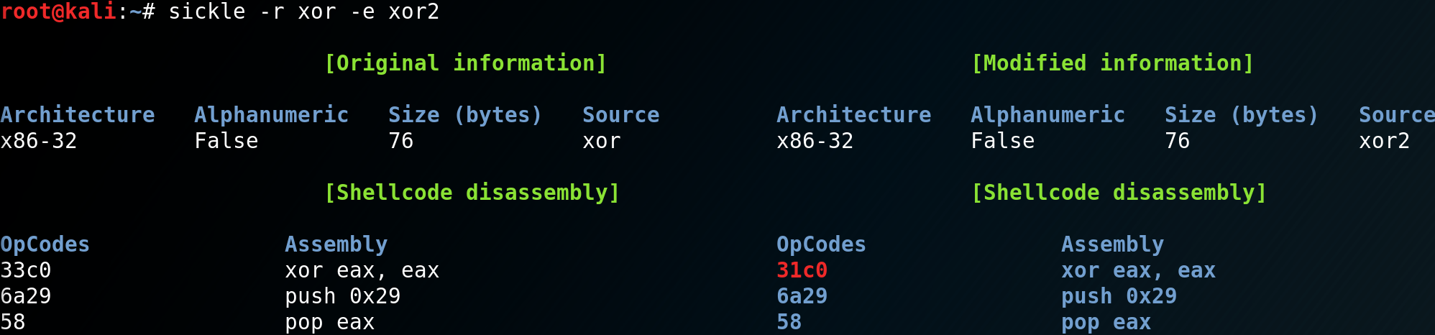The height and width of the screenshot is (335, 1435).
Task: Click the x86-32 value under Original information
Action: click(39, 141)
